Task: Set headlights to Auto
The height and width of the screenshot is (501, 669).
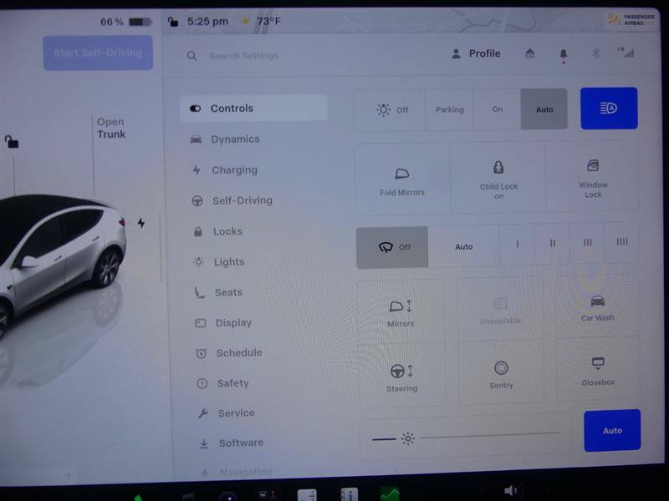Action: tap(544, 109)
